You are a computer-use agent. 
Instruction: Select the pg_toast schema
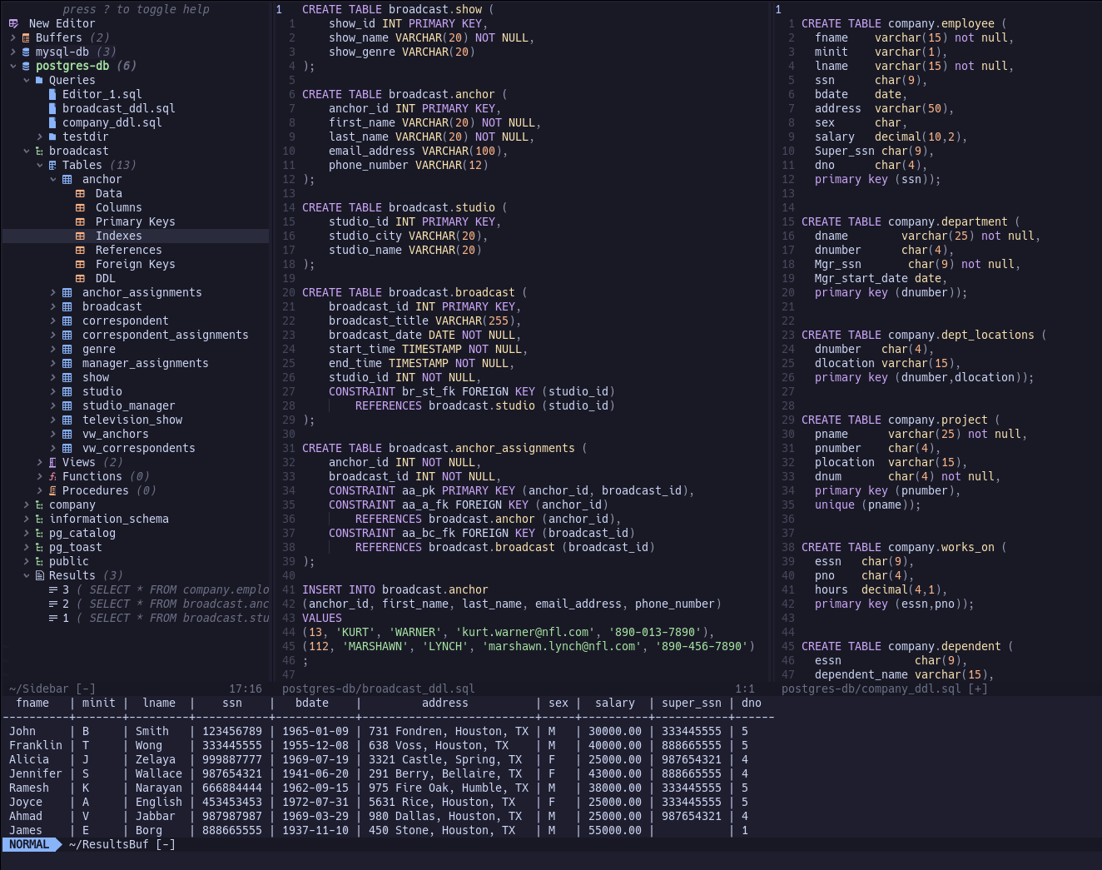(x=76, y=547)
